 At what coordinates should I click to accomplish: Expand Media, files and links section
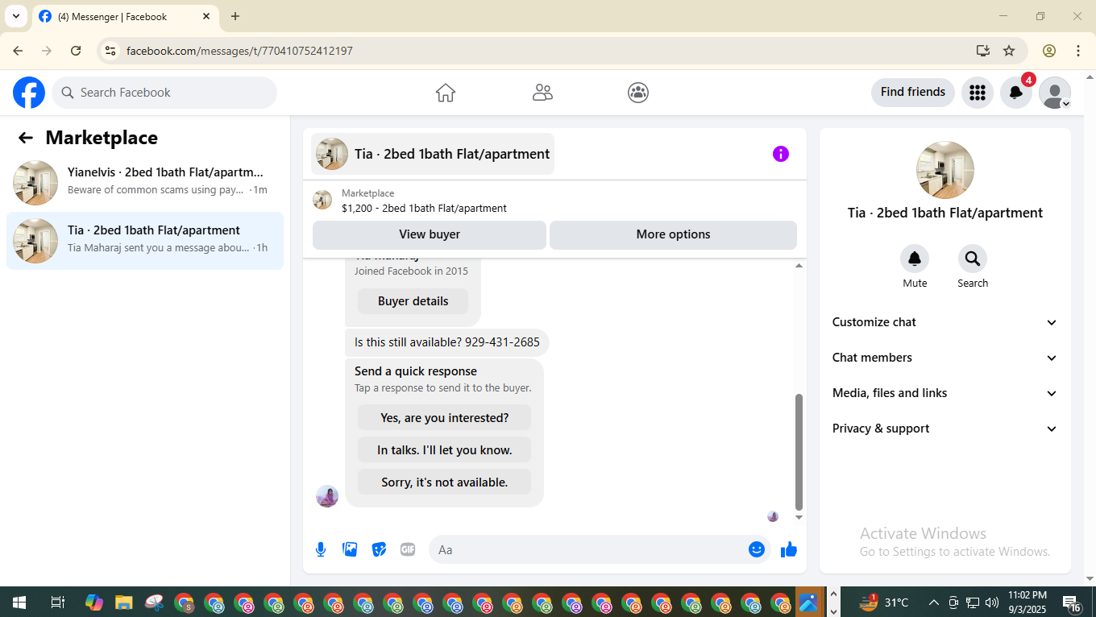[x=945, y=393]
